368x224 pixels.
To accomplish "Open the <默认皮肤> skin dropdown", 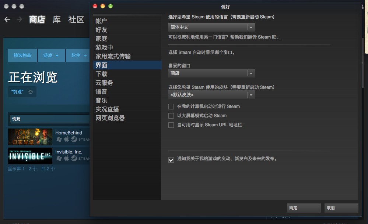I will pos(211,95).
